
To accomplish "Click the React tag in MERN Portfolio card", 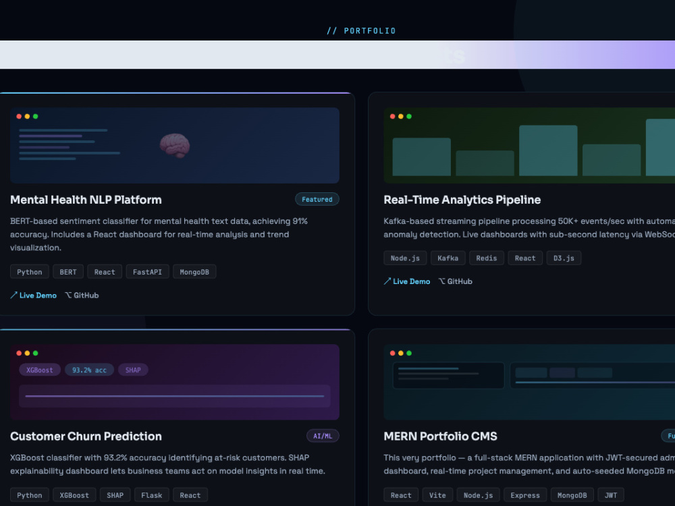I will click(x=401, y=495).
